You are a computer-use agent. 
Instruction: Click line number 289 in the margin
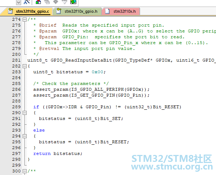click(x=16, y=107)
